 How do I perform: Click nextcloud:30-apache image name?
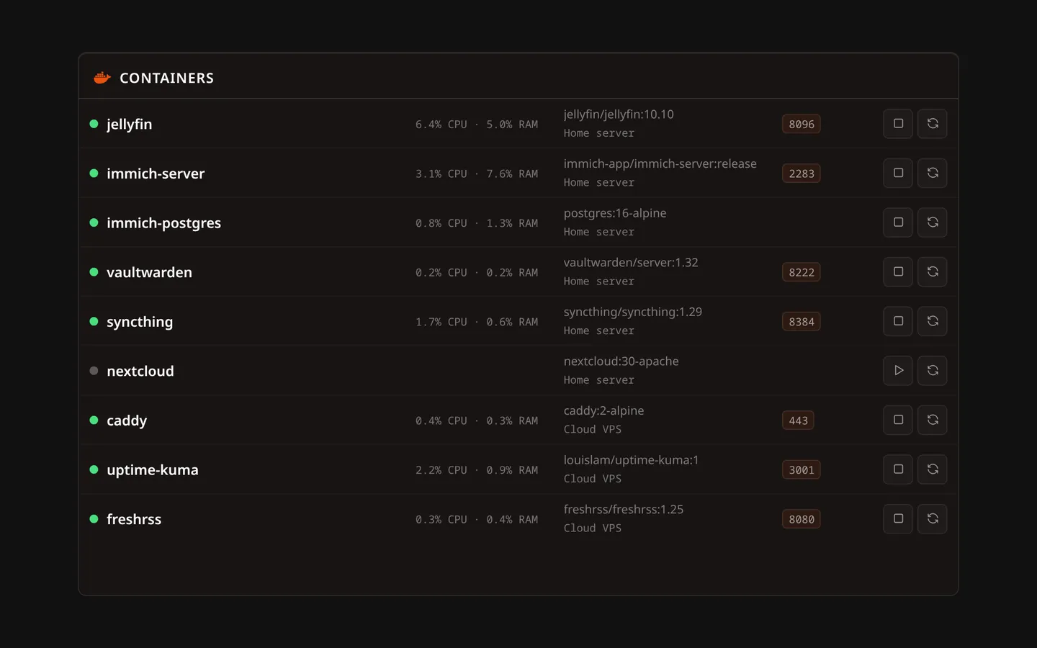click(621, 361)
